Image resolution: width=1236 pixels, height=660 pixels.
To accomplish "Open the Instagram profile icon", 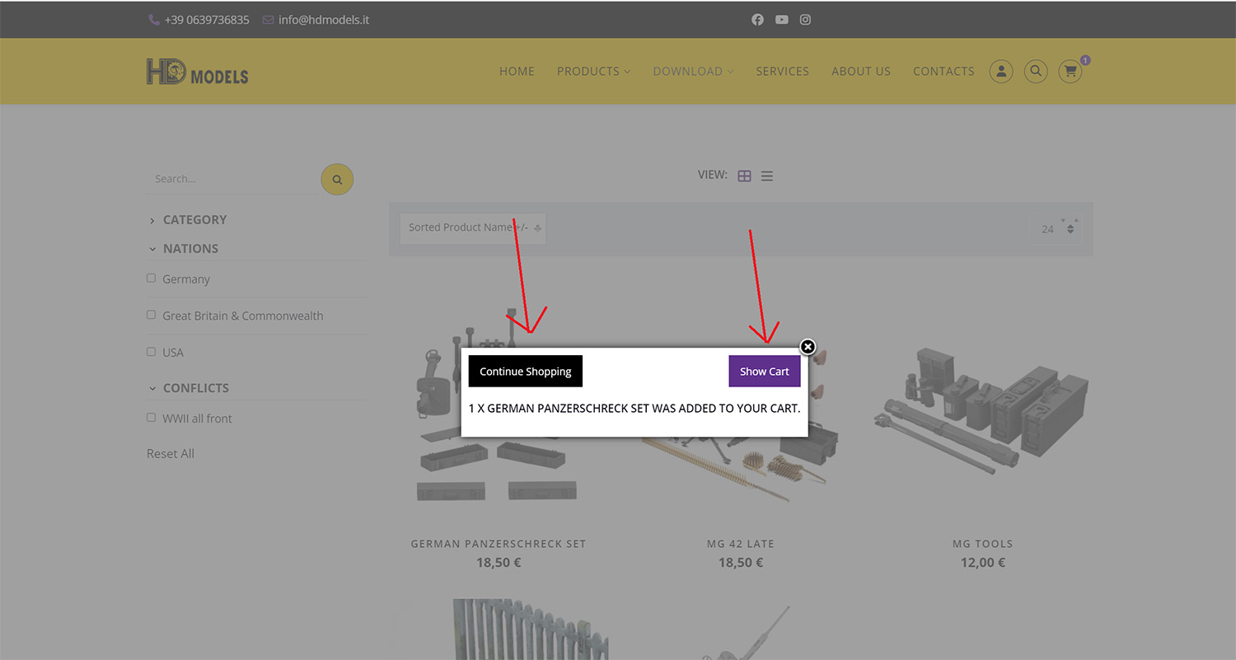I will [x=805, y=20].
